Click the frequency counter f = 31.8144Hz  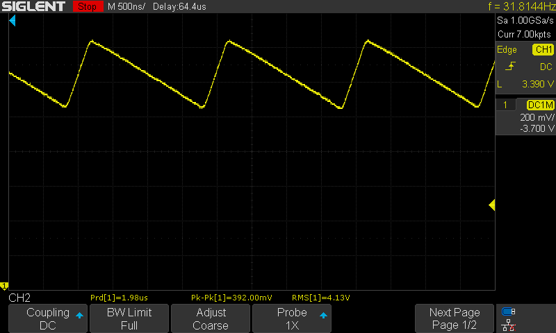[x=522, y=6]
